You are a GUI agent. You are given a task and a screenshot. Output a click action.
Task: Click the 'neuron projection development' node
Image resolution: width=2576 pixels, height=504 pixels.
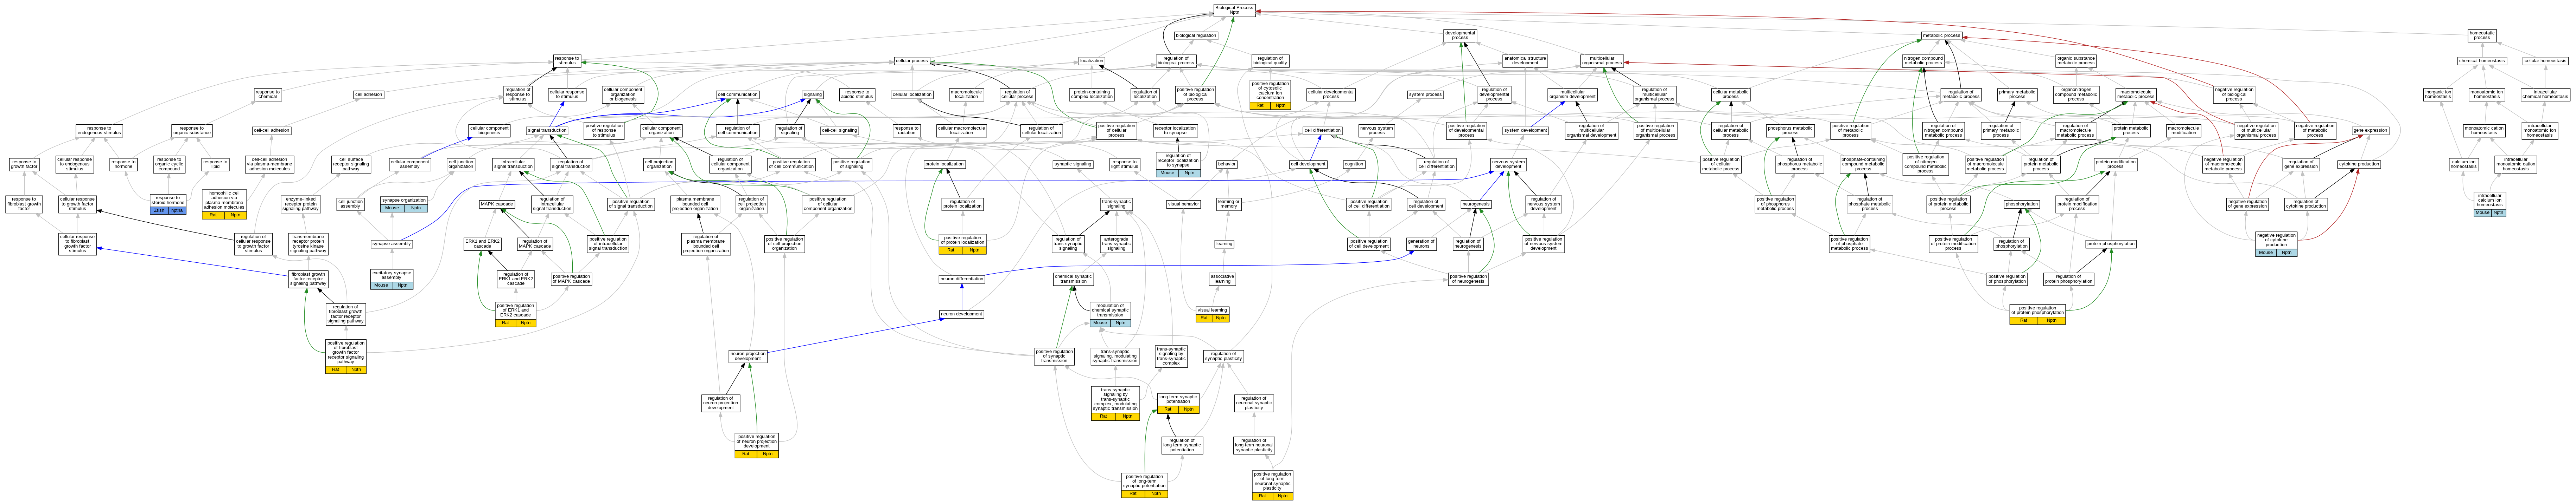click(748, 355)
